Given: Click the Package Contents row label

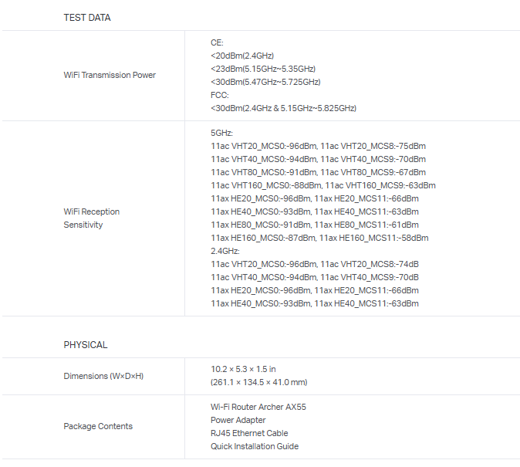Looking at the screenshot, I should point(98,426).
